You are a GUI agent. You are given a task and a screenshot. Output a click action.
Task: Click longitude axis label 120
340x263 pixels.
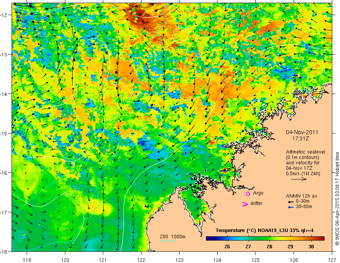tap(65, 260)
